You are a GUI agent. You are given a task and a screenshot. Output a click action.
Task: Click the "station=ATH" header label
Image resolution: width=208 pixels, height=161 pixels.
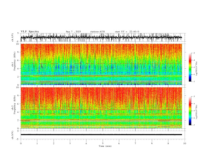[x=97, y=32]
